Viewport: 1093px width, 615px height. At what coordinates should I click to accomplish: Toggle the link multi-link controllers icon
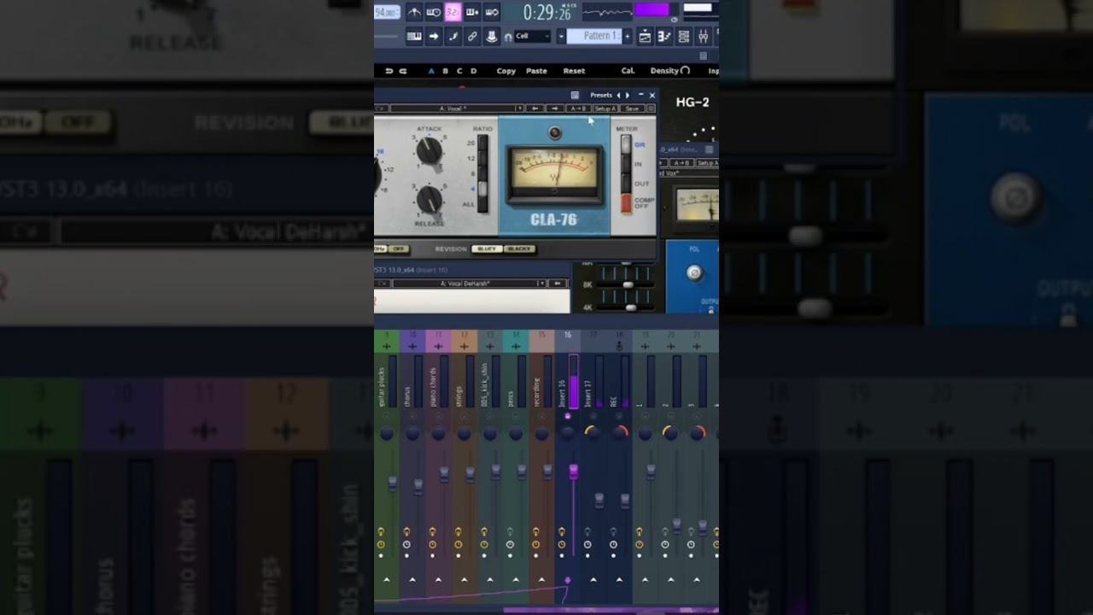pyautogui.click(x=472, y=36)
